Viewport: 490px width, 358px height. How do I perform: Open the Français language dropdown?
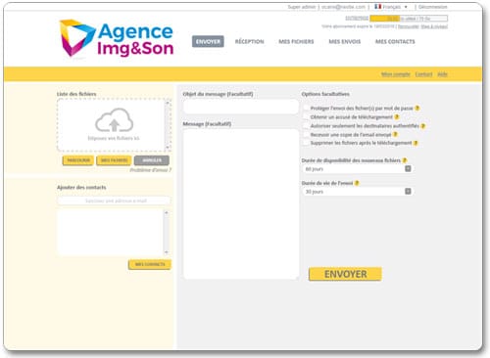[x=395, y=7]
